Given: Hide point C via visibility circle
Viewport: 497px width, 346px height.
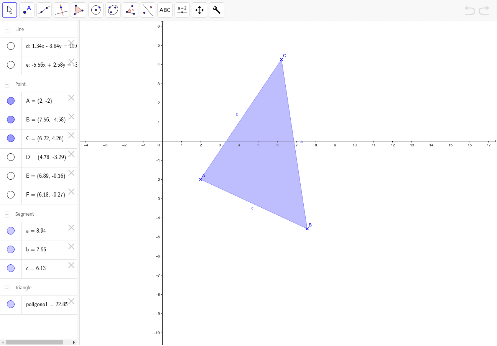Looking at the screenshot, I should click(11, 138).
